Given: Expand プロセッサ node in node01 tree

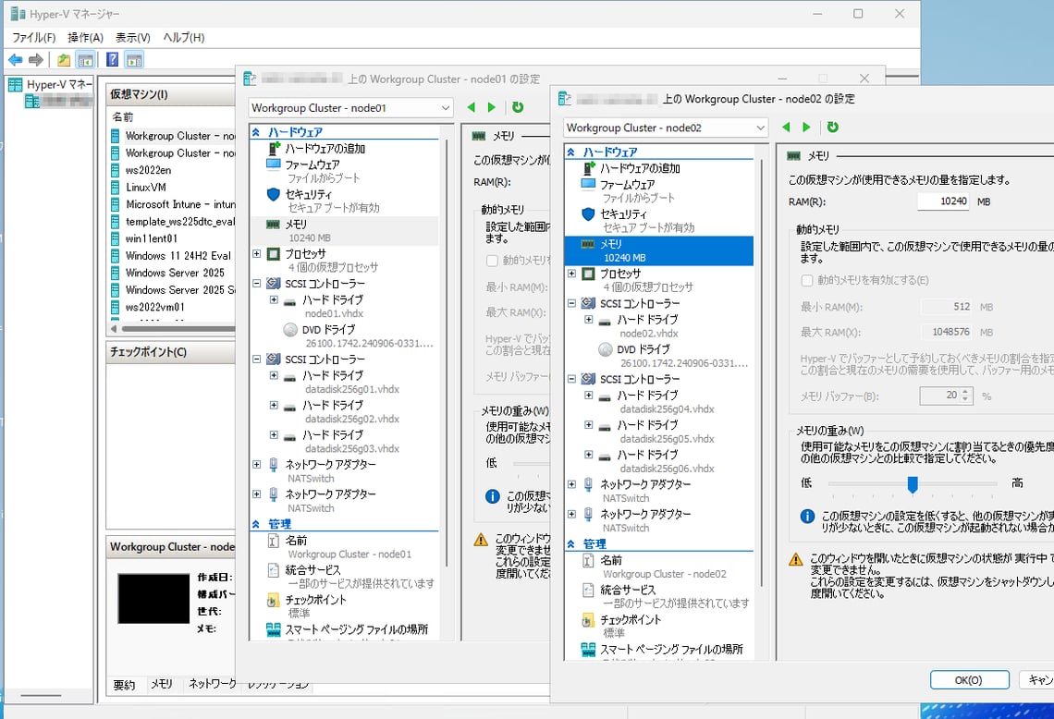Looking at the screenshot, I should 256,254.
